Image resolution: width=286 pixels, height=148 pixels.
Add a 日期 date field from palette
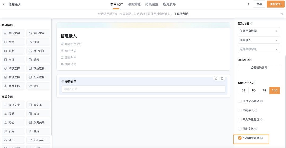13,51
